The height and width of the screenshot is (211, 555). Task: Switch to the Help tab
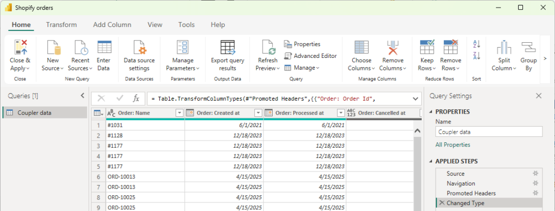[x=218, y=25]
